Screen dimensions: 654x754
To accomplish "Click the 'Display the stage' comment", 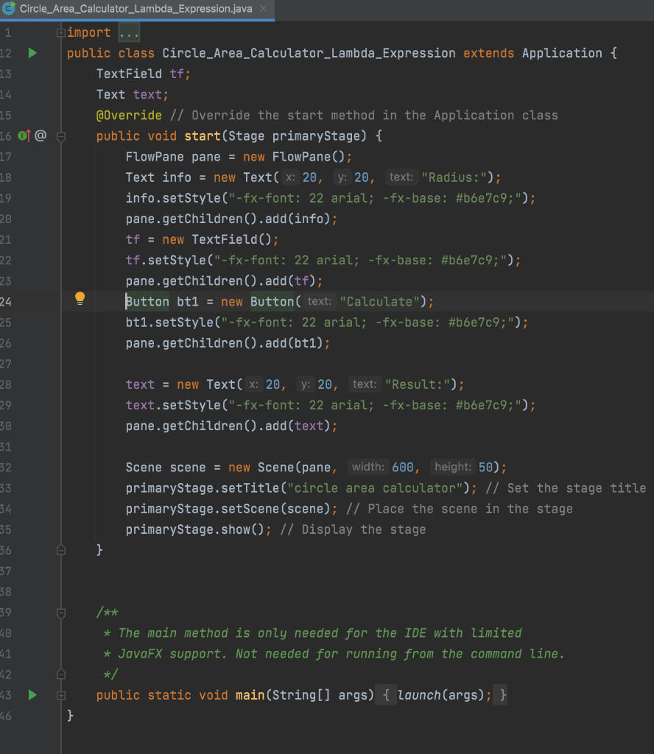I will [353, 529].
